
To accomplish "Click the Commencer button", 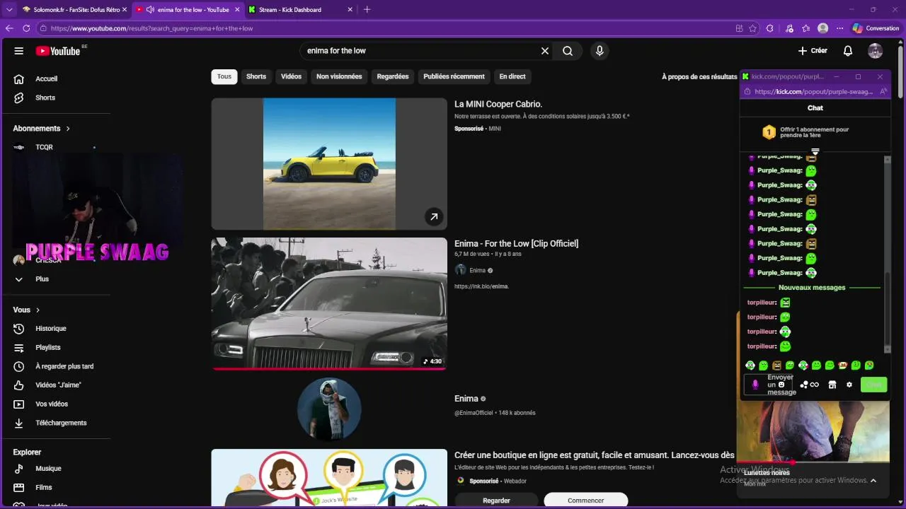I will 585,500.
